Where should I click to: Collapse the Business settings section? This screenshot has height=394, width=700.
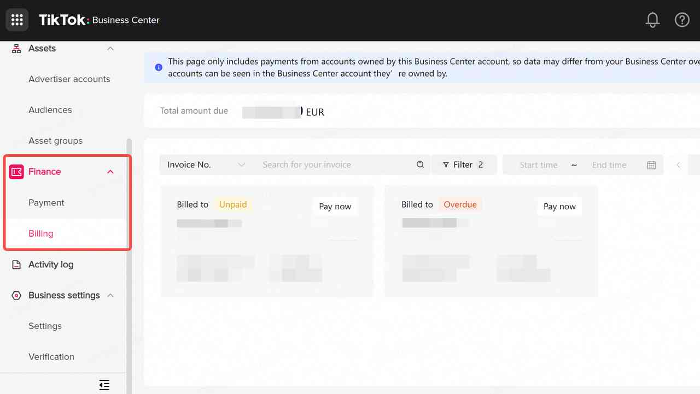tap(110, 295)
